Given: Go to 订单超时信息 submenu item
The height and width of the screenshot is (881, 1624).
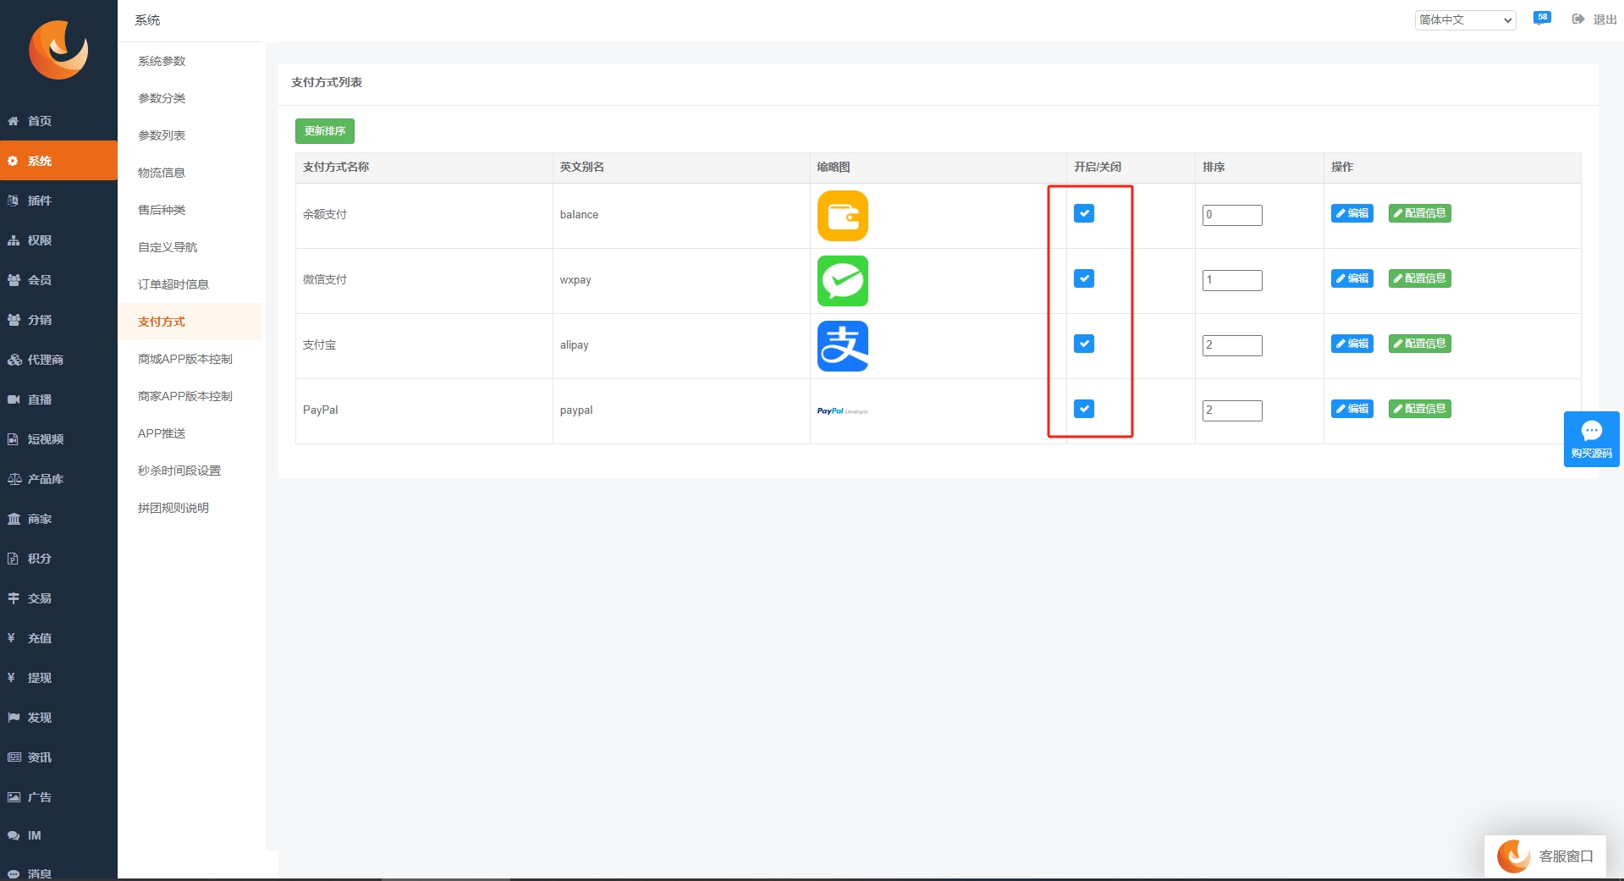Looking at the screenshot, I should point(173,284).
